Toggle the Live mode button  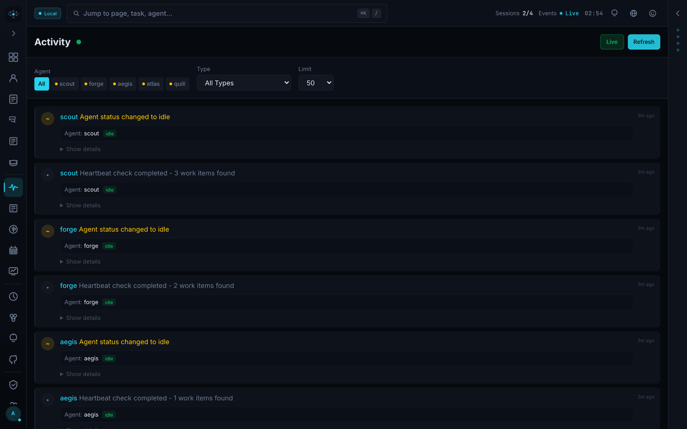[x=612, y=42]
